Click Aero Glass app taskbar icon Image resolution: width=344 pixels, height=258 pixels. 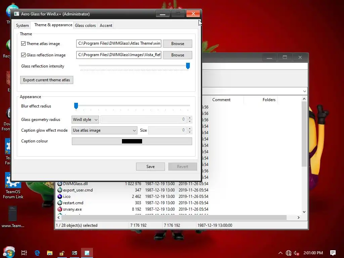87,253
